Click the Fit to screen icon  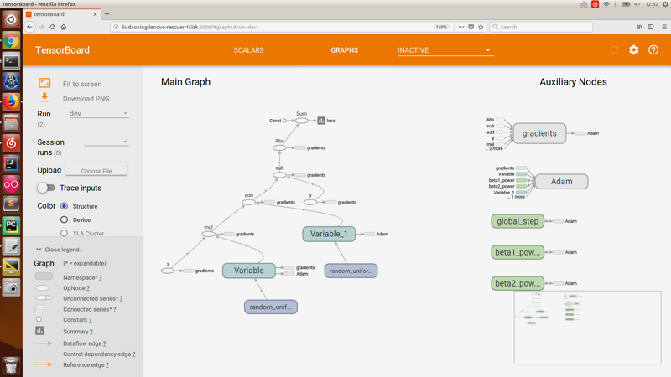44,83
